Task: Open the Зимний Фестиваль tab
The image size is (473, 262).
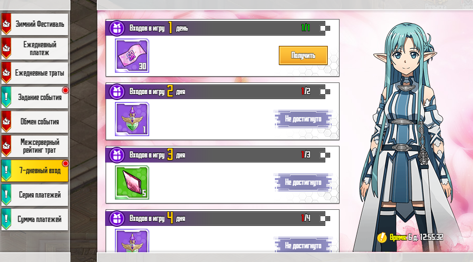Action: point(35,24)
